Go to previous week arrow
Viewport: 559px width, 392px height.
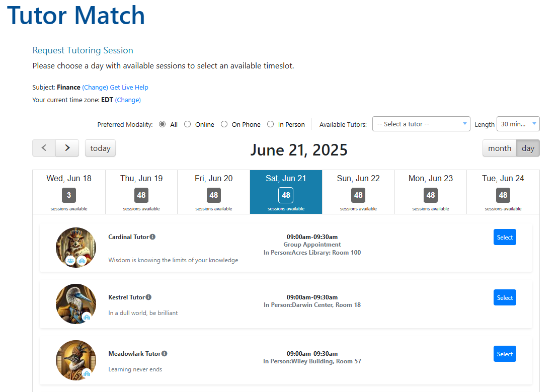coord(44,148)
